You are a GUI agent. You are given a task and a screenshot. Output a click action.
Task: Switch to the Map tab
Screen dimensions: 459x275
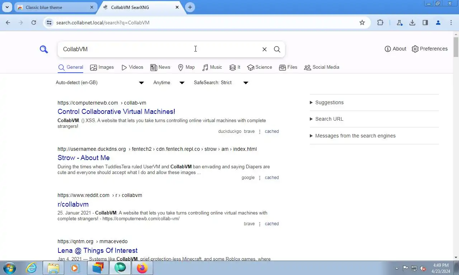186,67
